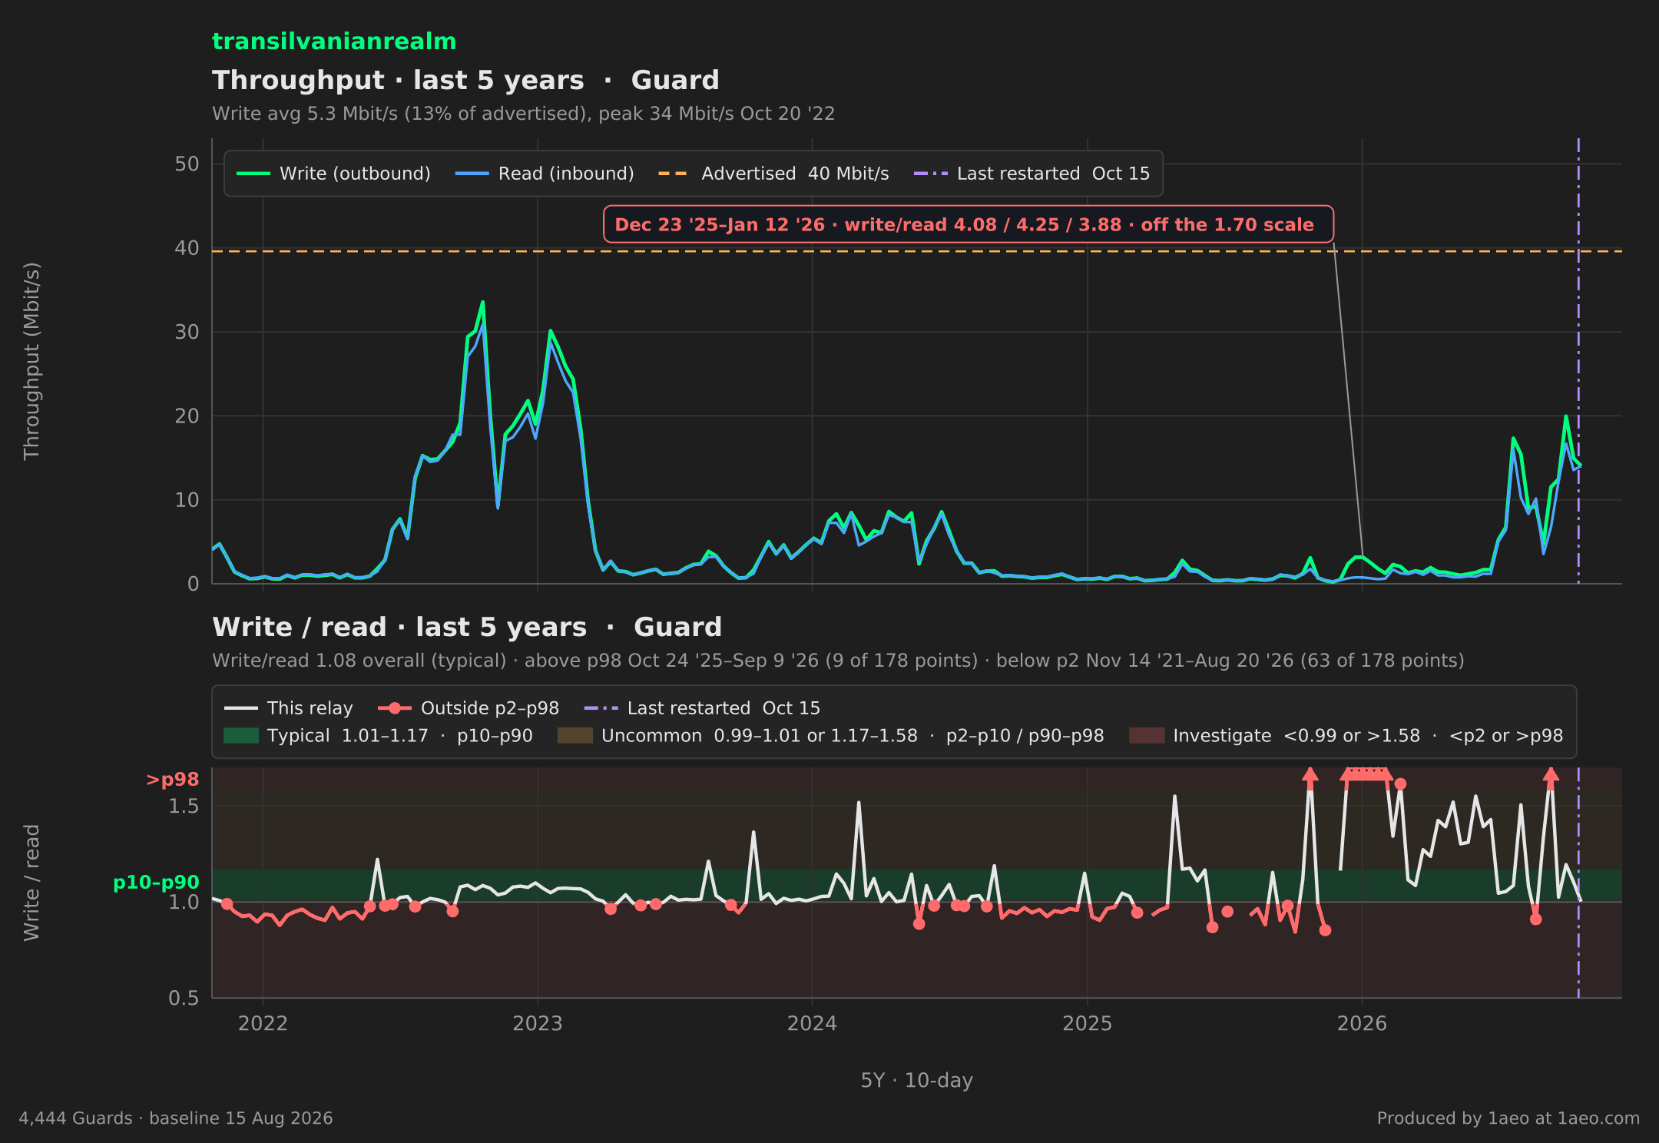Select the Write (outbound) legend entry
1659x1143 pixels.
(x=334, y=174)
